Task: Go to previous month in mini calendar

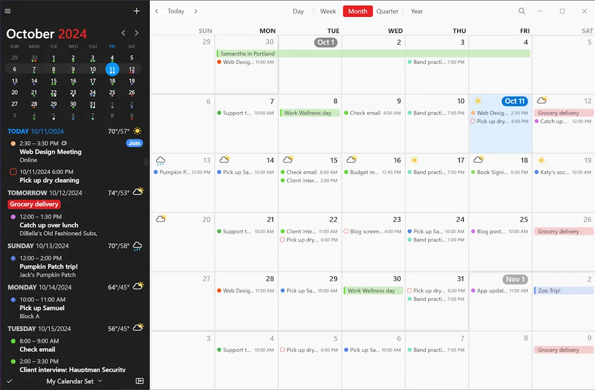Action: pos(123,34)
